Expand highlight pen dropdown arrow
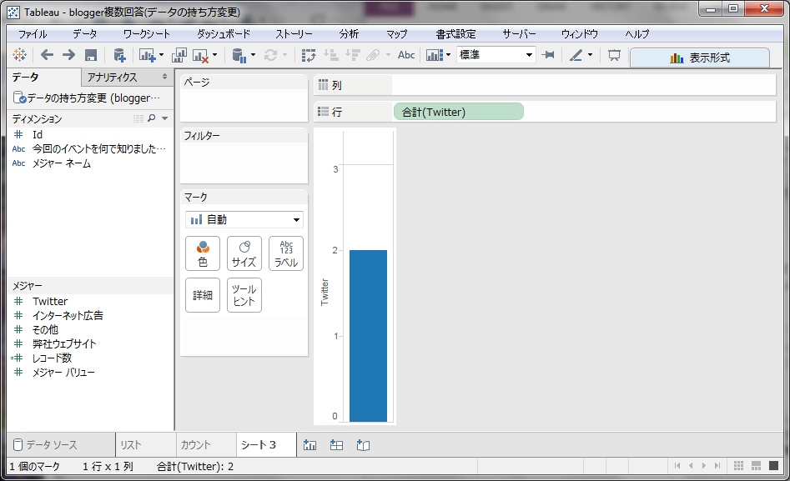Image resolution: width=790 pixels, height=481 pixels. (x=590, y=55)
